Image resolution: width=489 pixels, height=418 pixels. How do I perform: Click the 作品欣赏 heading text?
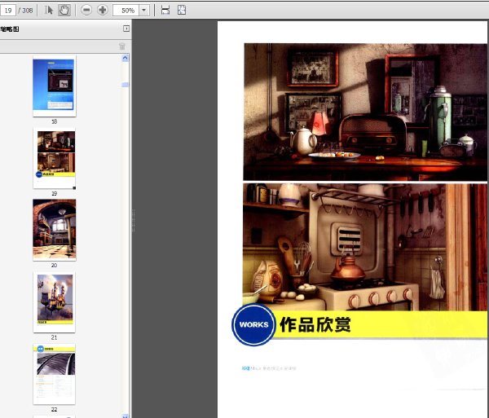pos(315,324)
